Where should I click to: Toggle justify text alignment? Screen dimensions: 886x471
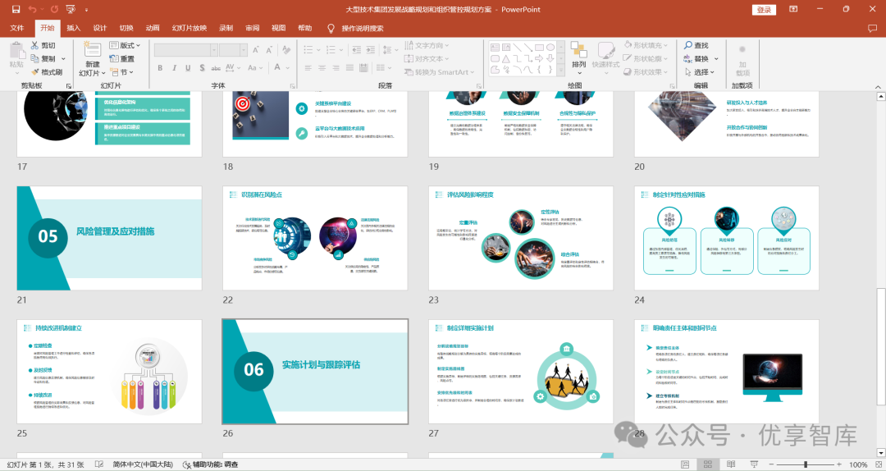click(x=349, y=68)
